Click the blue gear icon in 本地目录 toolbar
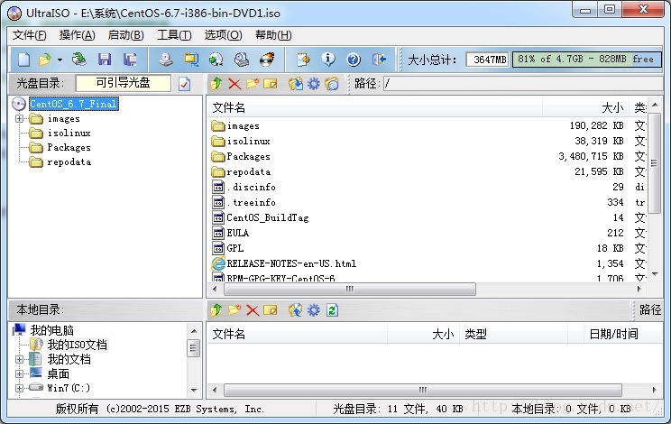 coord(314,309)
